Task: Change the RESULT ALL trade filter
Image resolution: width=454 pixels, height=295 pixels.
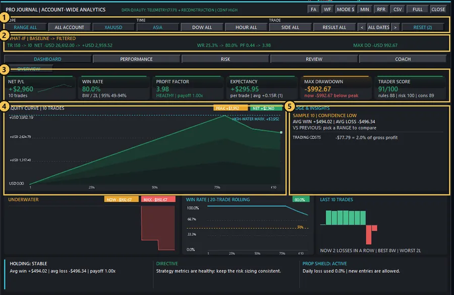Action: click(x=334, y=27)
